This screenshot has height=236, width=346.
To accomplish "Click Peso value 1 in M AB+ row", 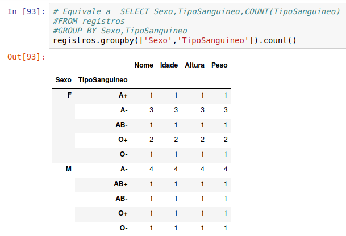I will [226, 184].
